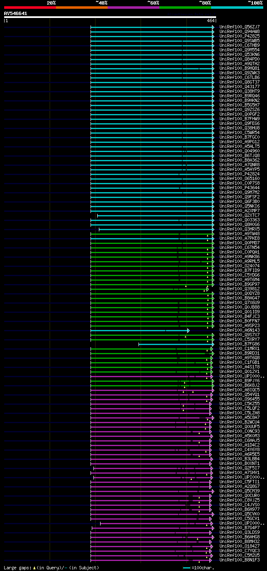
Task: Click the short cyan alignment bar for UniRef100_A6N143
Action: (x=140, y=330)
